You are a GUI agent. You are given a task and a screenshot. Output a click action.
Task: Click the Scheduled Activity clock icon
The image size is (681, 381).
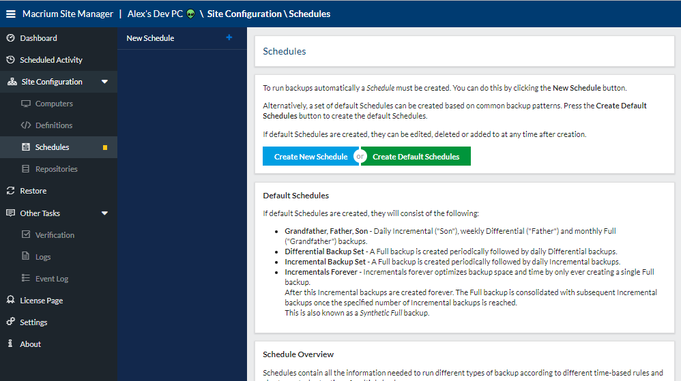pos(11,60)
